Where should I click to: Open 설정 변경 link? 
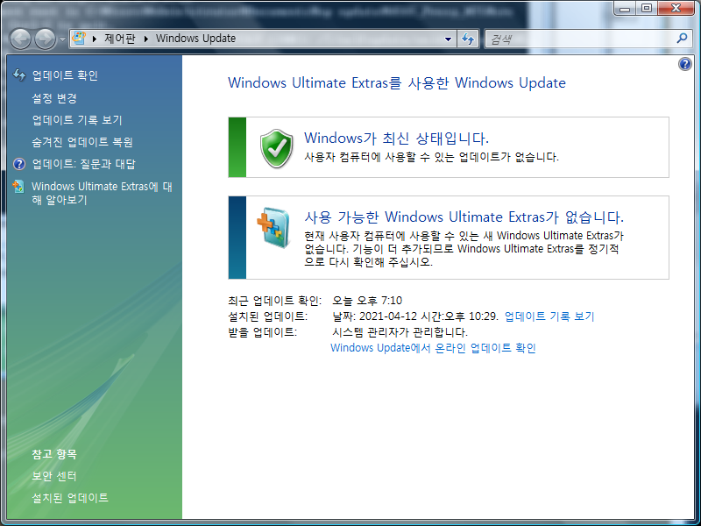point(54,98)
